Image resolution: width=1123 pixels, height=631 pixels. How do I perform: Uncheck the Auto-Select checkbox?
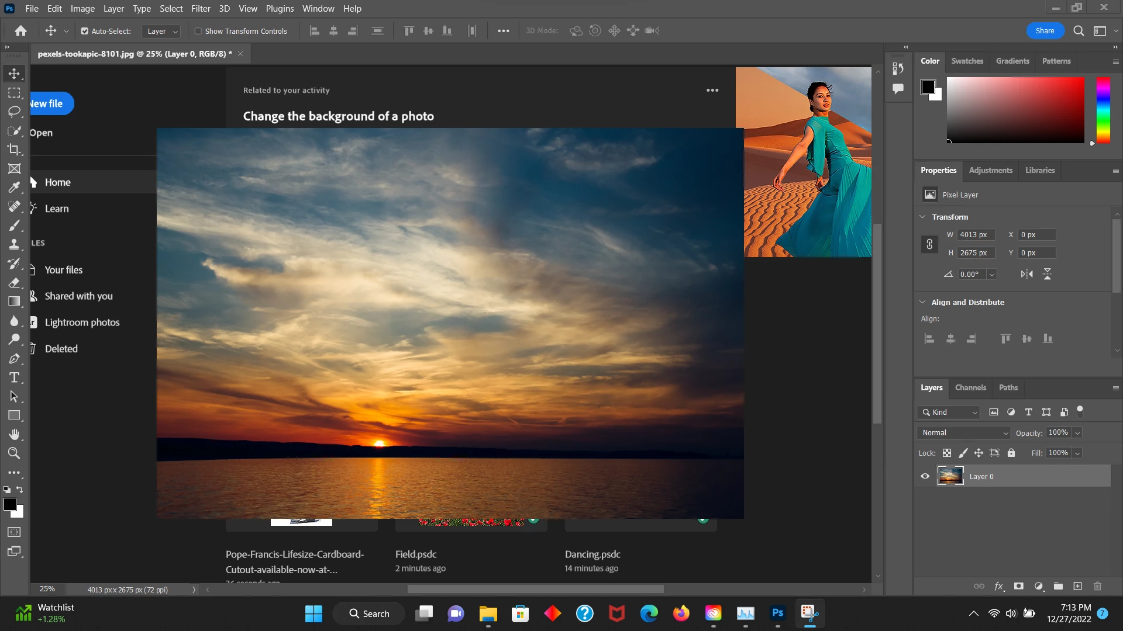coord(85,31)
